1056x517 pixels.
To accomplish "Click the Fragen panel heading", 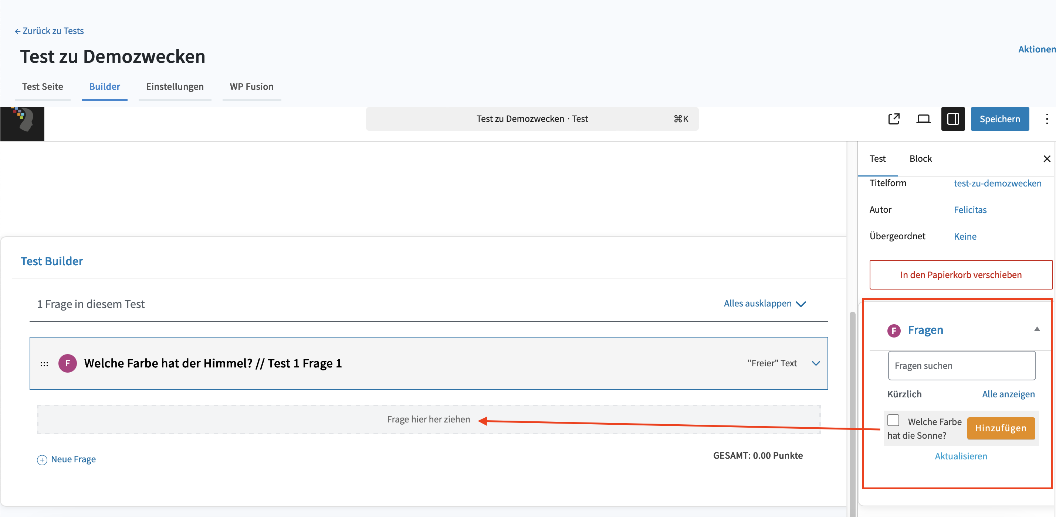I will pos(925,330).
